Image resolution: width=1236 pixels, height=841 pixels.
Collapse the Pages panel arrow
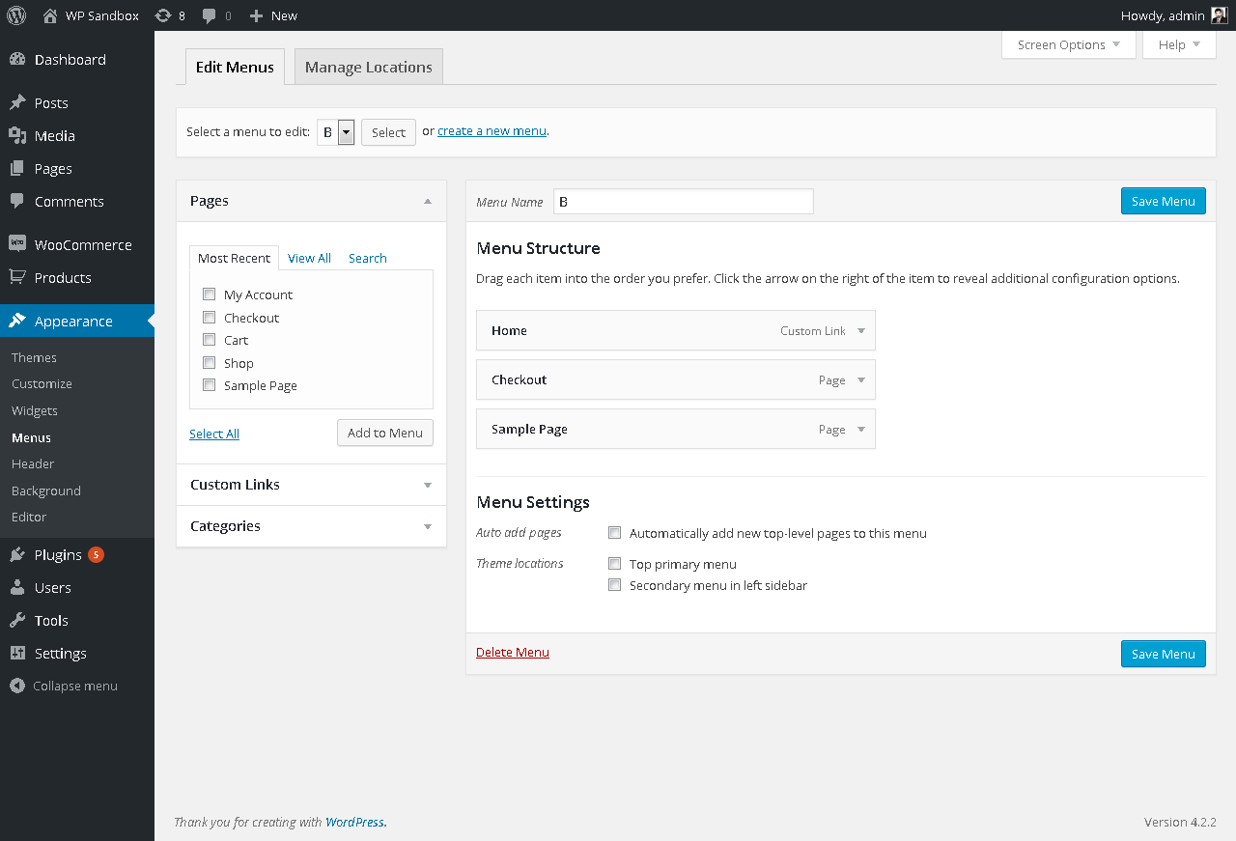tap(428, 201)
